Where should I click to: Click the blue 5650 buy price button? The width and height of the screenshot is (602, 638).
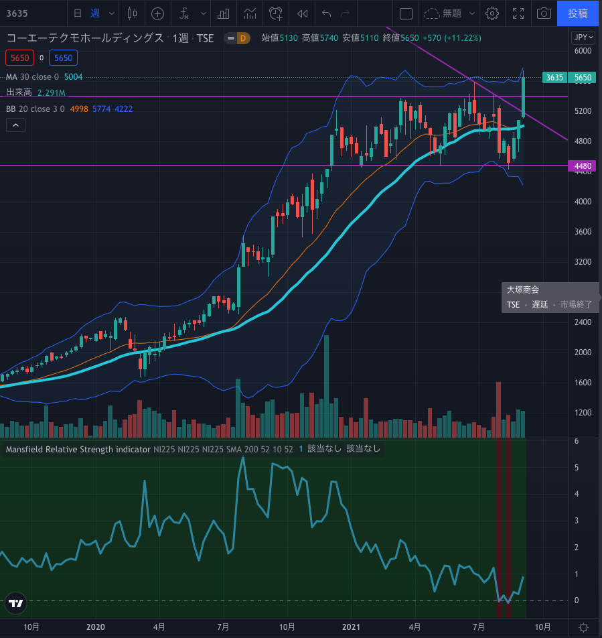coord(63,58)
